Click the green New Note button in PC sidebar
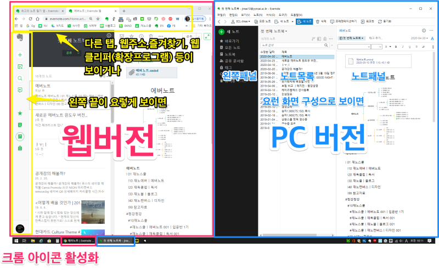The height and width of the screenshot is (270, 439). pos(222,32)
